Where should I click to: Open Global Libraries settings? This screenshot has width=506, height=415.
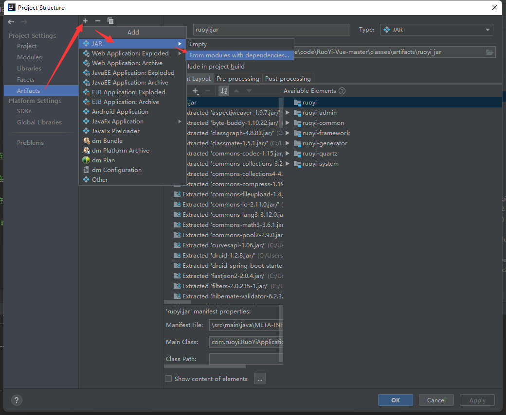pos(39,122)
